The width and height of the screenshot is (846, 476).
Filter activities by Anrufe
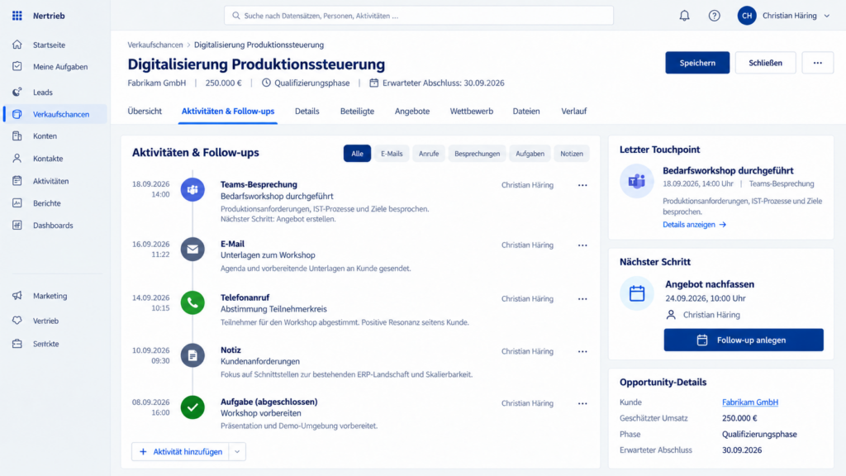coord(429,153)
